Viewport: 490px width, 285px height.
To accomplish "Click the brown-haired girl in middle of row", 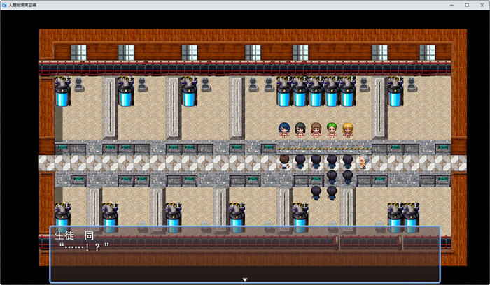I will click(316, 130).
